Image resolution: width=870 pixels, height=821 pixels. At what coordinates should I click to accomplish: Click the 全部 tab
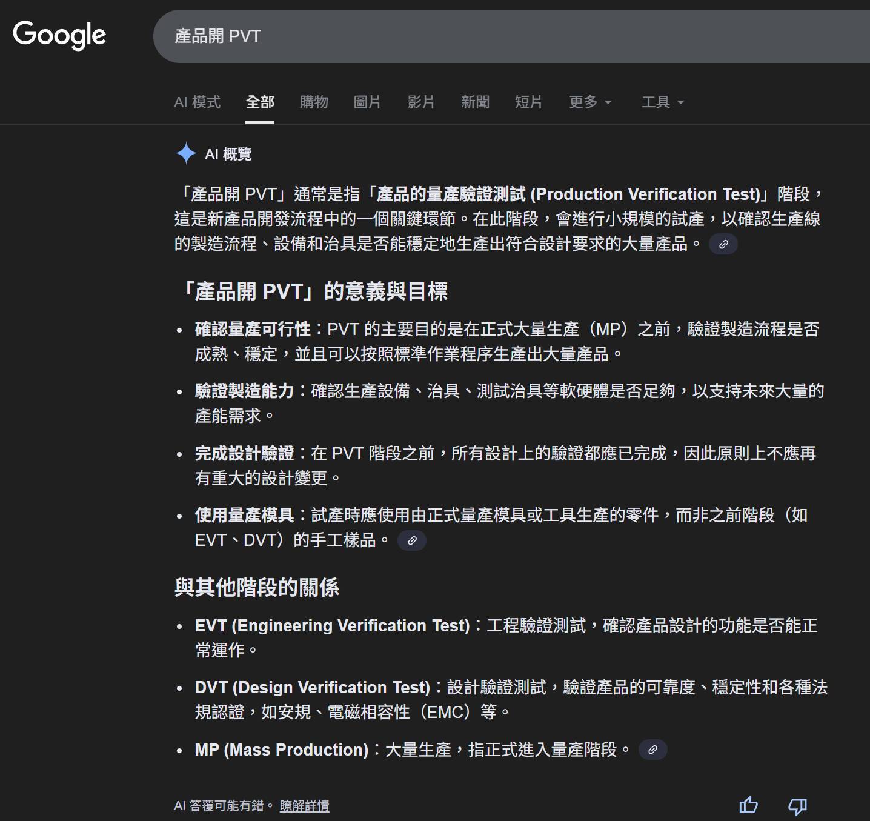click(260, 102)
